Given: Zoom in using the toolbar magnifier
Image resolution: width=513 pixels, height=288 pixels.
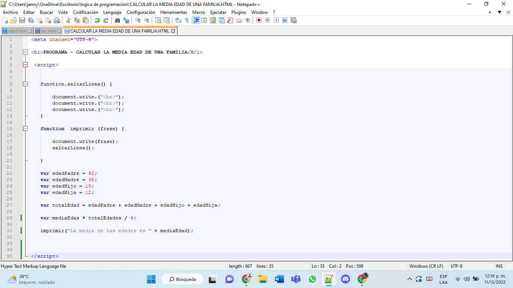Looking at the screenshot, I should (x=138, y=20).
